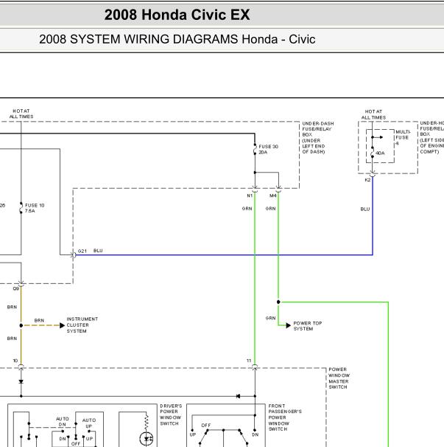Click the LED symbol in driver's switch

(147, 438)
